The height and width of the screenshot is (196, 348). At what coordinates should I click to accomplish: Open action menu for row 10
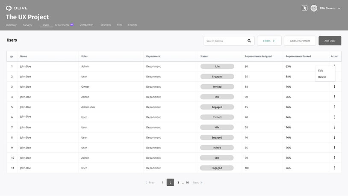pos(335,157)
